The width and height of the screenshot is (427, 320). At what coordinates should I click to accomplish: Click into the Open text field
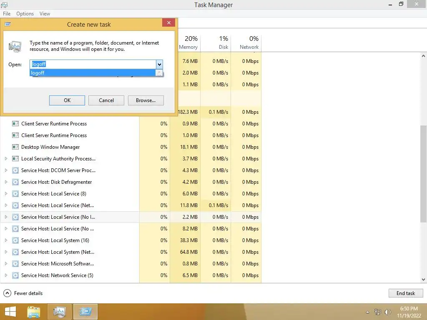click(93, 64)
